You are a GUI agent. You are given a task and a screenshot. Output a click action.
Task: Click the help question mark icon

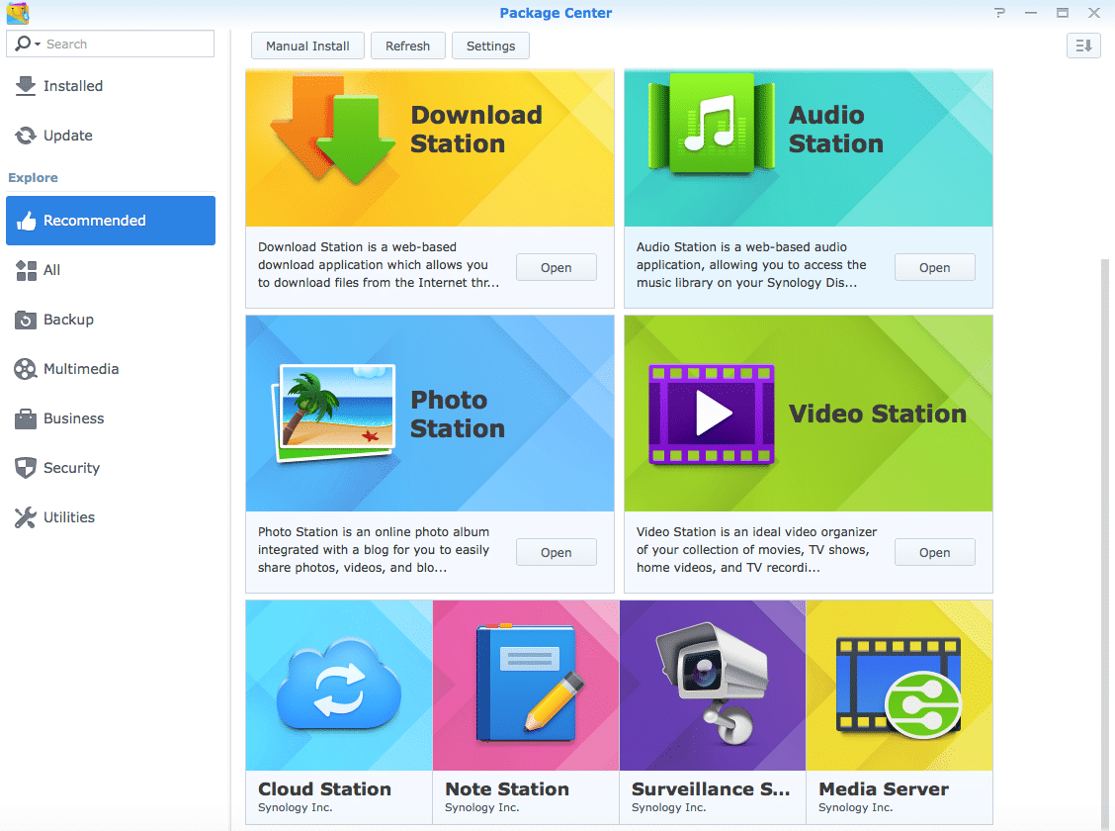(999, 13)
